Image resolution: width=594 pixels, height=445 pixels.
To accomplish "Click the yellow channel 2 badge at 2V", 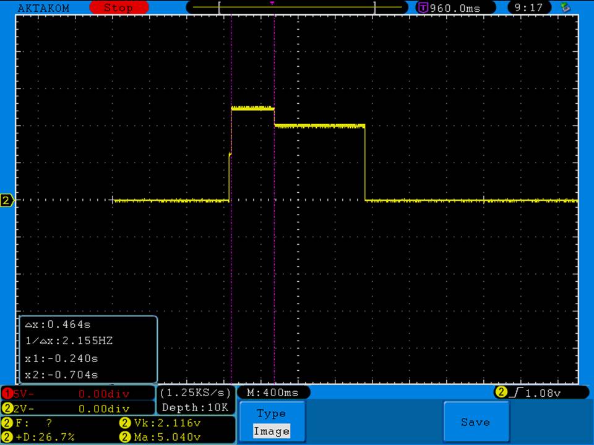I will click(x=7, y=409).
